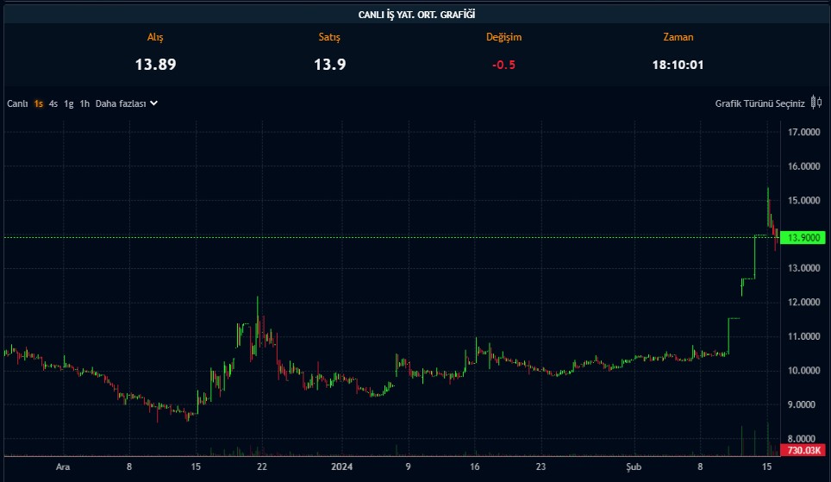Click the Alış price value 13.89

point(155,65)
